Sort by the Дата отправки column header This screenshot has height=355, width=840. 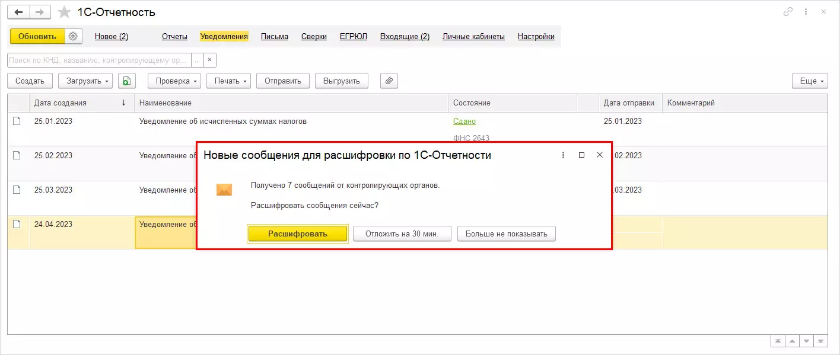point(631,103)
